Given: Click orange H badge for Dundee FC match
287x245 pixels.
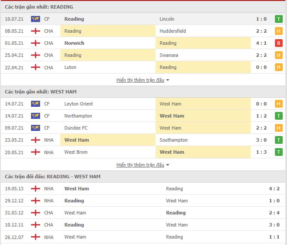Looking at the screenshot, I should 278,128.
